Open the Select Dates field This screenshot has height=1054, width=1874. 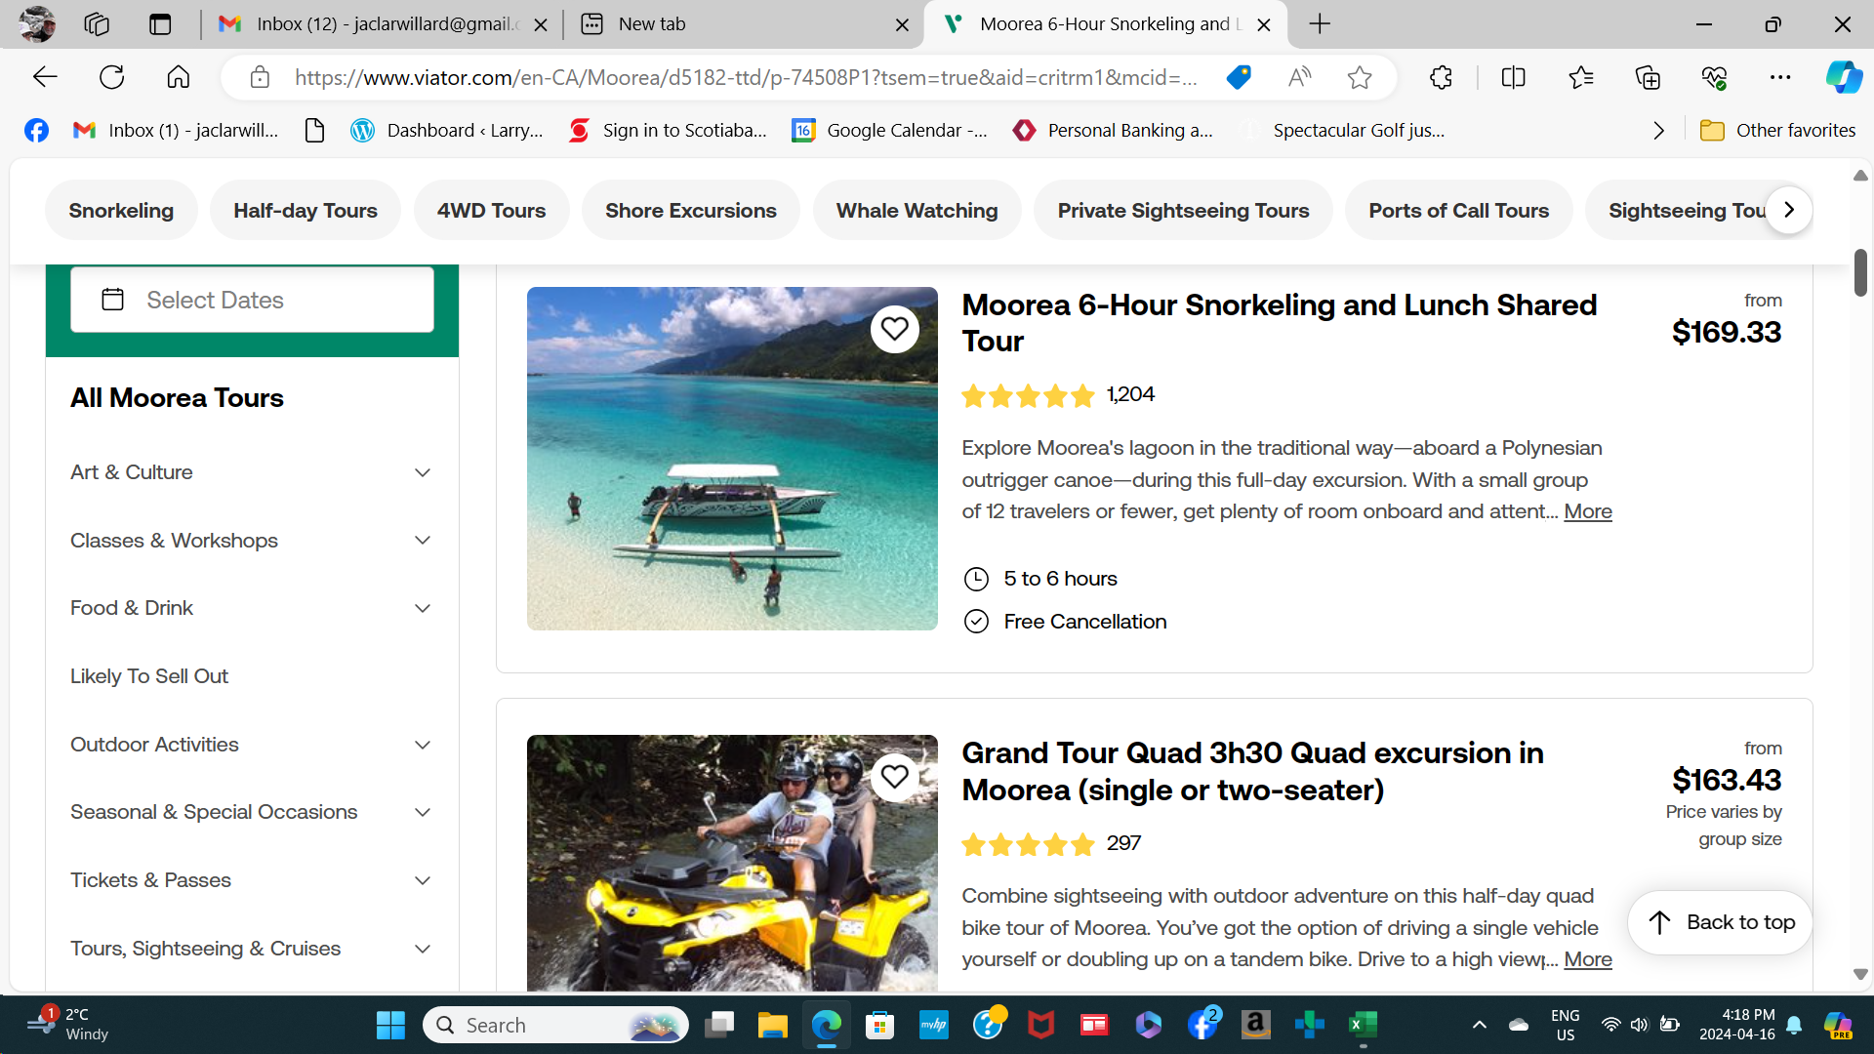pos(252,300)
